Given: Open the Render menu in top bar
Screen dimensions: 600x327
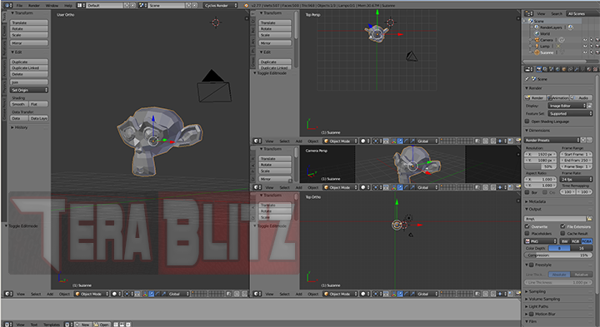Looking at the screenshot, I should (x=33, y=5).
